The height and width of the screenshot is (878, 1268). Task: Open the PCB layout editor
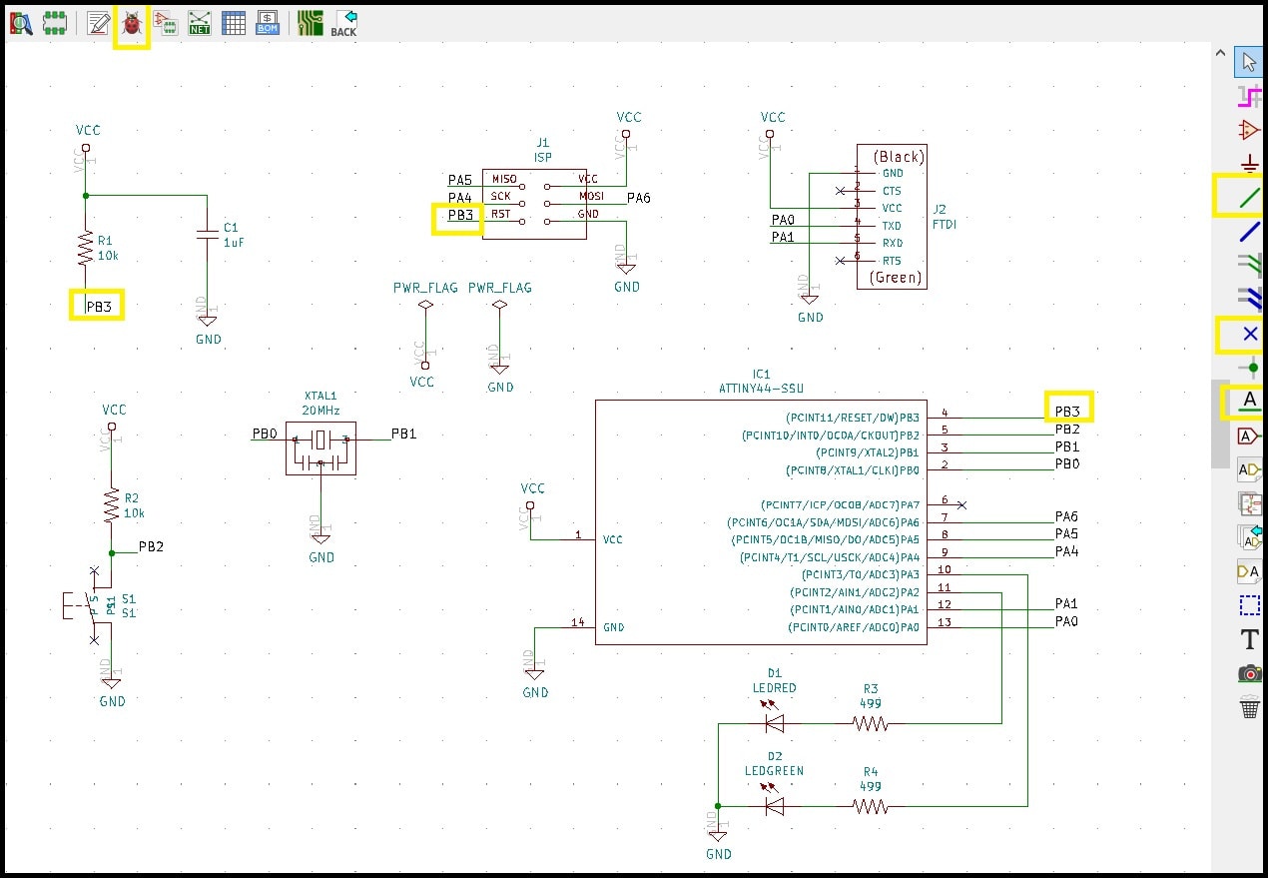click(x=311, y=24)
